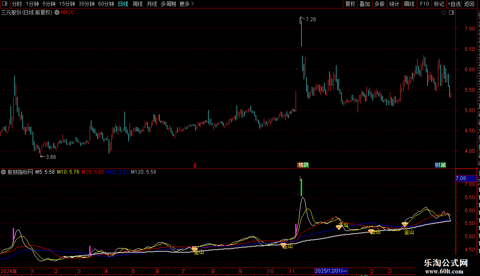480x276 pixels.
Task: Click the 叠加 overlay button
Action: click(365, 4)
